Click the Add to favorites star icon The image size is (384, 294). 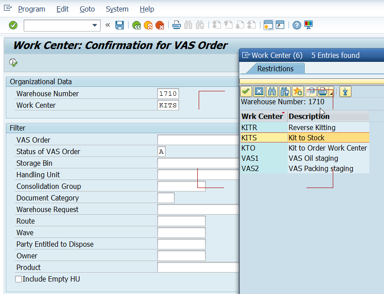pos(298,92)
